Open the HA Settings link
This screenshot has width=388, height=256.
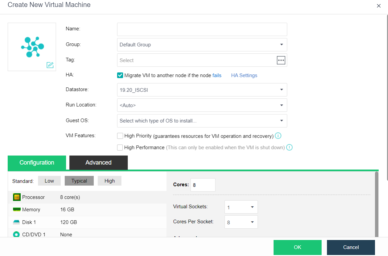pos(244,75)
